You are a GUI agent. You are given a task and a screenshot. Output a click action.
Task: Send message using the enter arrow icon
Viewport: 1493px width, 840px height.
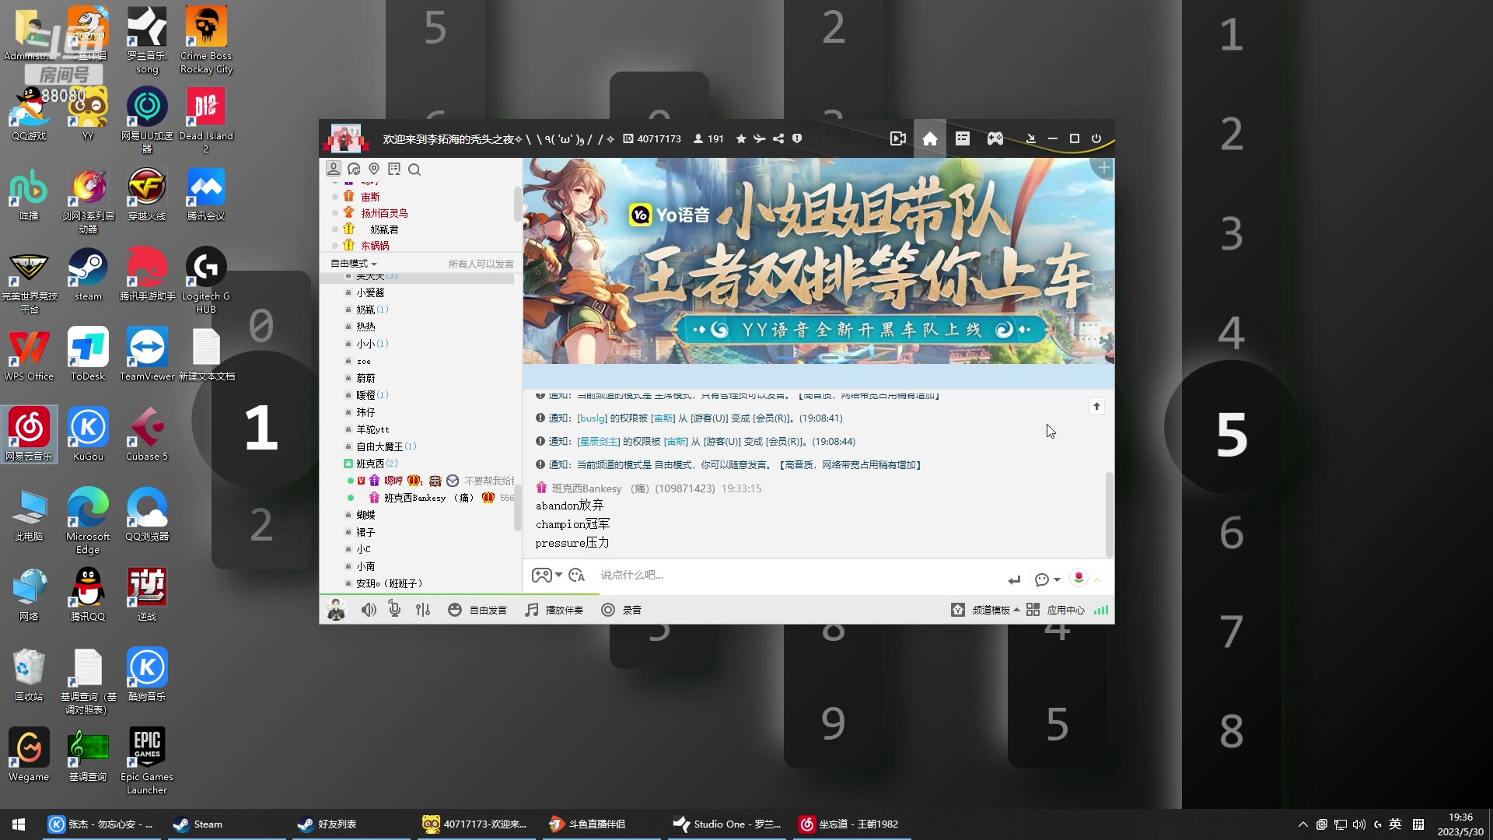click(1013, 579)
